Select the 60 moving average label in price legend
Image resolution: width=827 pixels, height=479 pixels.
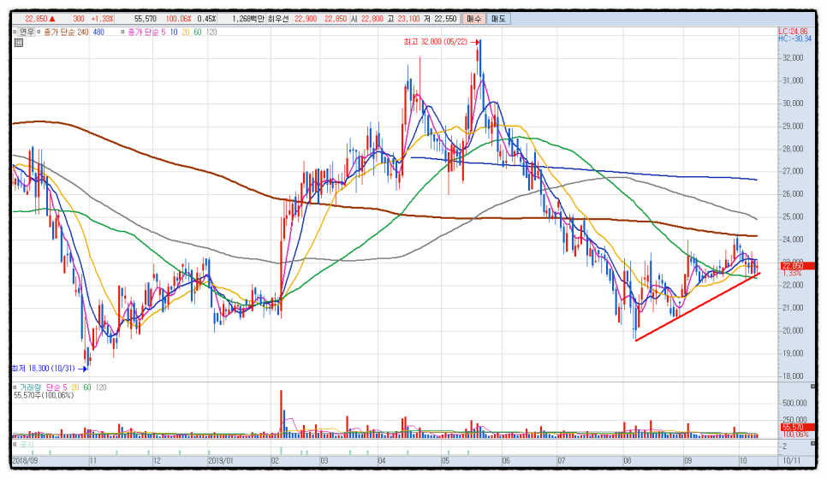[198, 32]
